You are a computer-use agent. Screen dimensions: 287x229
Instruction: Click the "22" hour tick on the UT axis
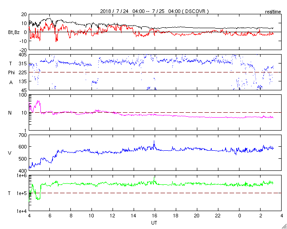coord(218,216)
